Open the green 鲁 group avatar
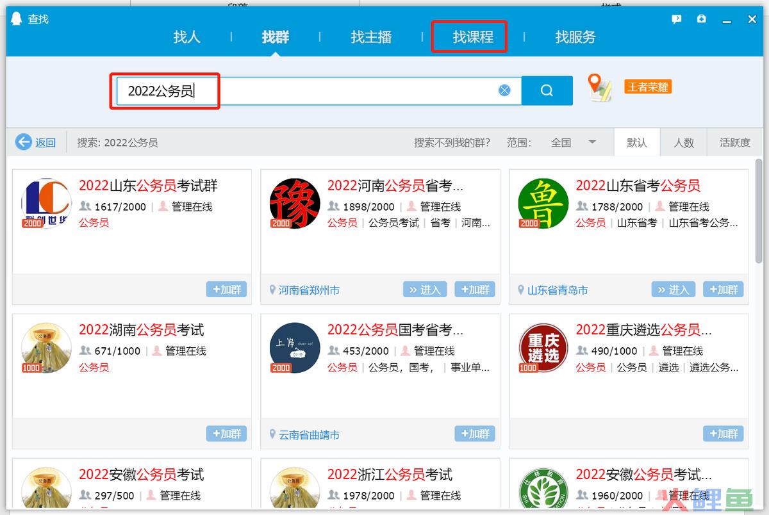Screen dimensions: 769x515 543,204
